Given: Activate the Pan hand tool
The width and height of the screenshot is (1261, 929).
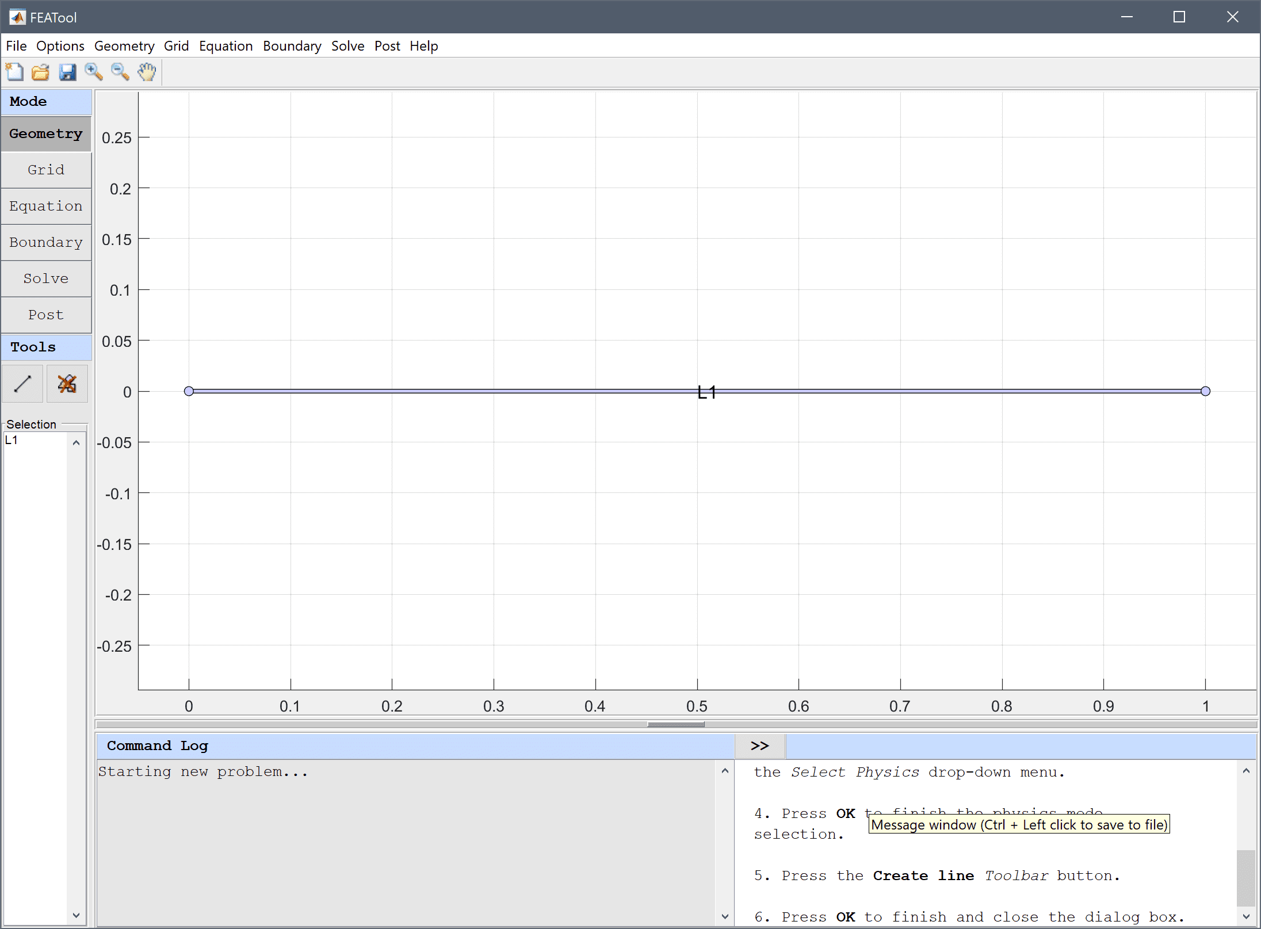Looking at the screenshot, I should [x=147, y=72].
